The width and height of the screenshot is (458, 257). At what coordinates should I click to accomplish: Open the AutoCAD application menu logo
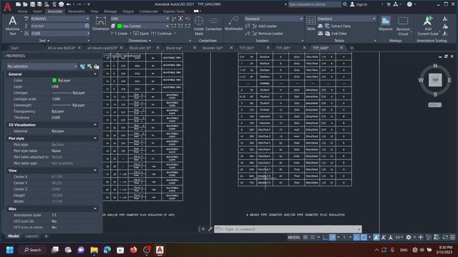pos(7,6)
